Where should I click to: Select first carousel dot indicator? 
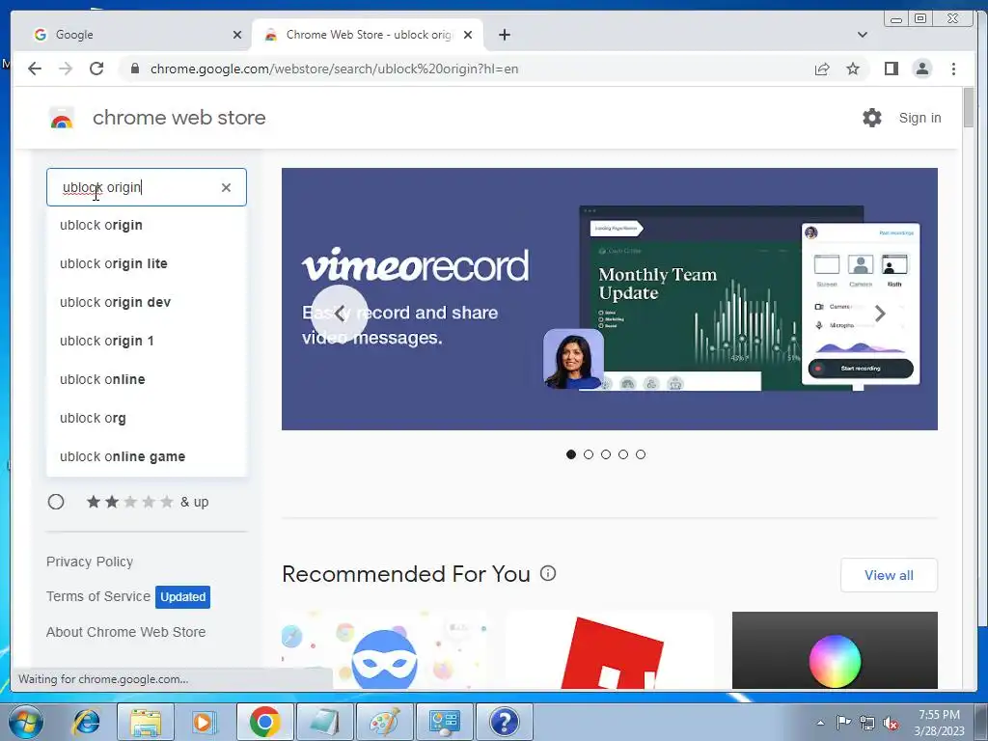[x=571, y=454]
